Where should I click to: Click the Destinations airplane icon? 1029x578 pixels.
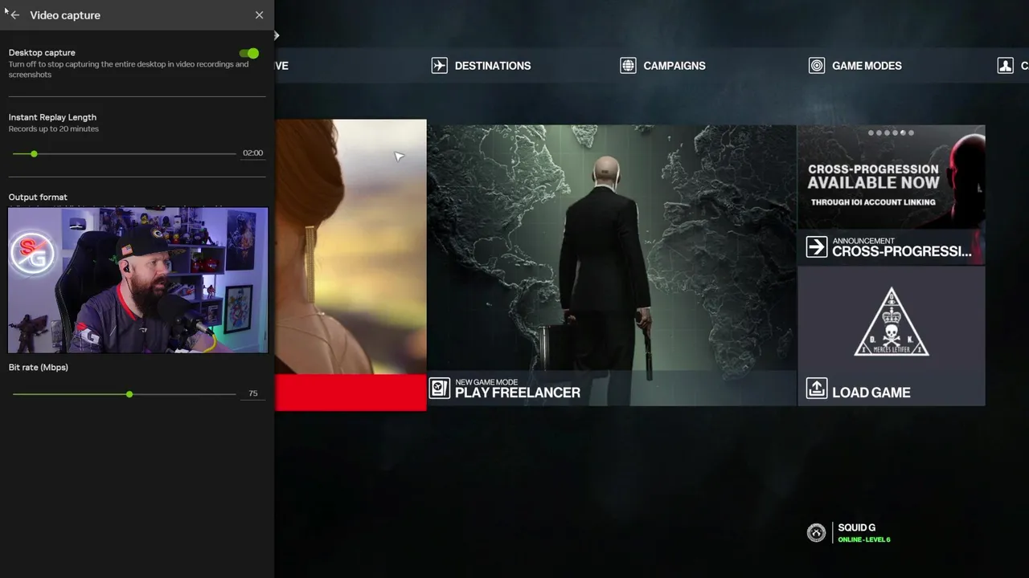pos(439,66)
